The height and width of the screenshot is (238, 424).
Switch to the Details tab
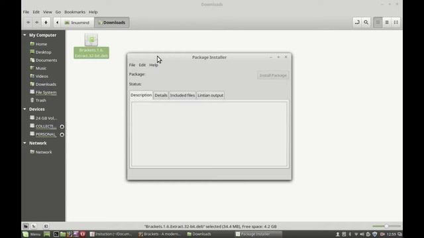tap(161, 95)
